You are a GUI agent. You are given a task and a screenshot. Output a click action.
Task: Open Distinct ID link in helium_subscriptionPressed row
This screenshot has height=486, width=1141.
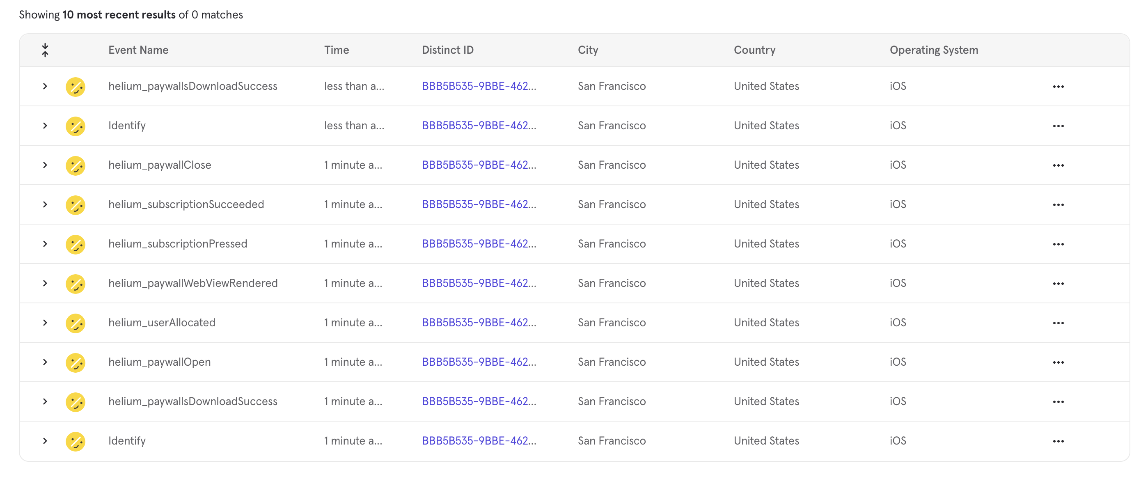(x=479, y=244)
